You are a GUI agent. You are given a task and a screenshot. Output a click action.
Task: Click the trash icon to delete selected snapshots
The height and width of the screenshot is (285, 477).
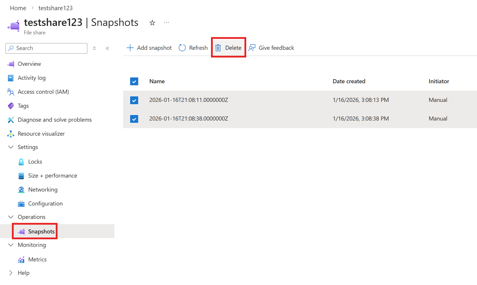pos(218,47)
